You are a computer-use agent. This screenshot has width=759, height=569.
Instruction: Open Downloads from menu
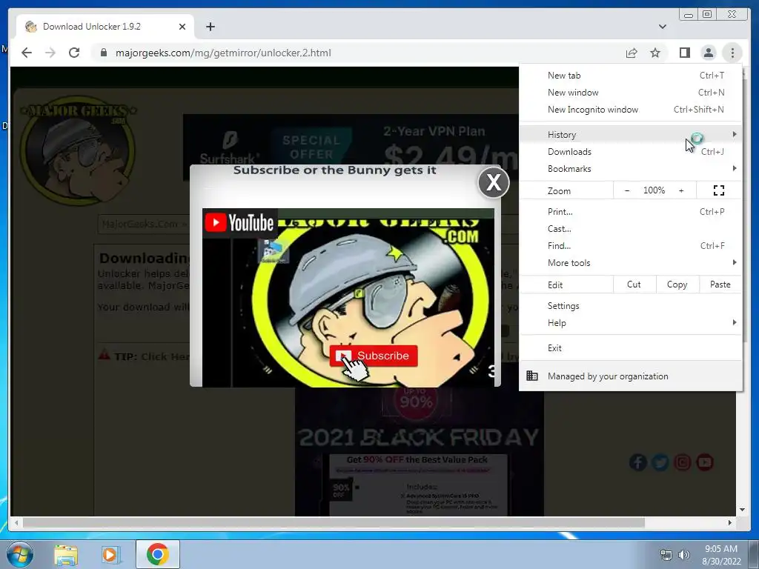(x=631, y=151)
